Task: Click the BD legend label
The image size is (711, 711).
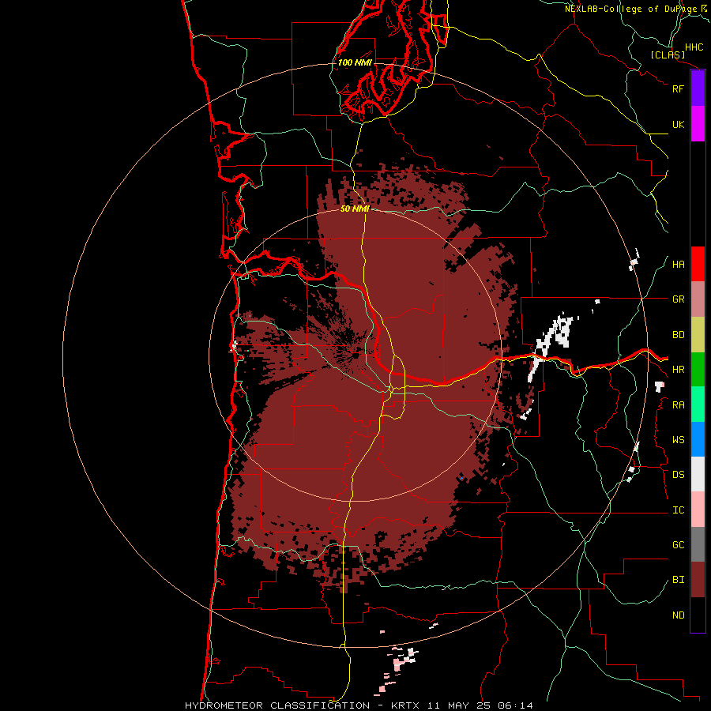Action: click(x=678, y=335)
